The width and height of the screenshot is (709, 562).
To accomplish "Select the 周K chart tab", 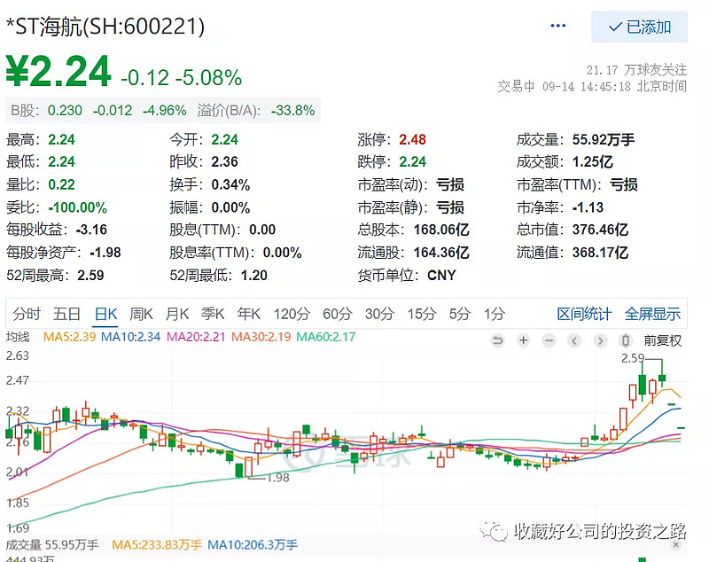I will 141,313.
